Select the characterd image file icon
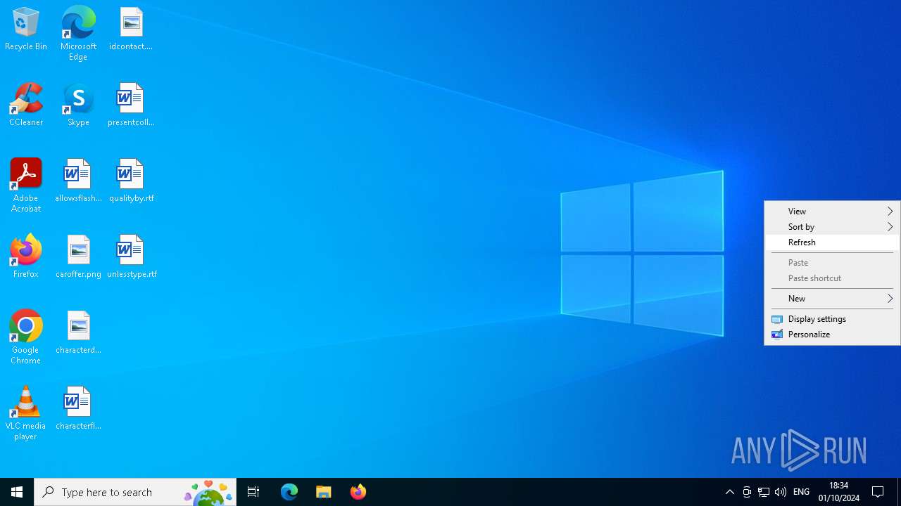901x506 pixels. click(78, 333)
